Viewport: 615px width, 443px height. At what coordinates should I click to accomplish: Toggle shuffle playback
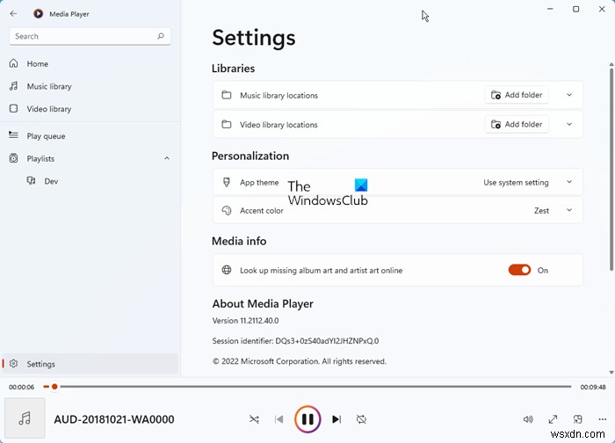click(254, 419)
